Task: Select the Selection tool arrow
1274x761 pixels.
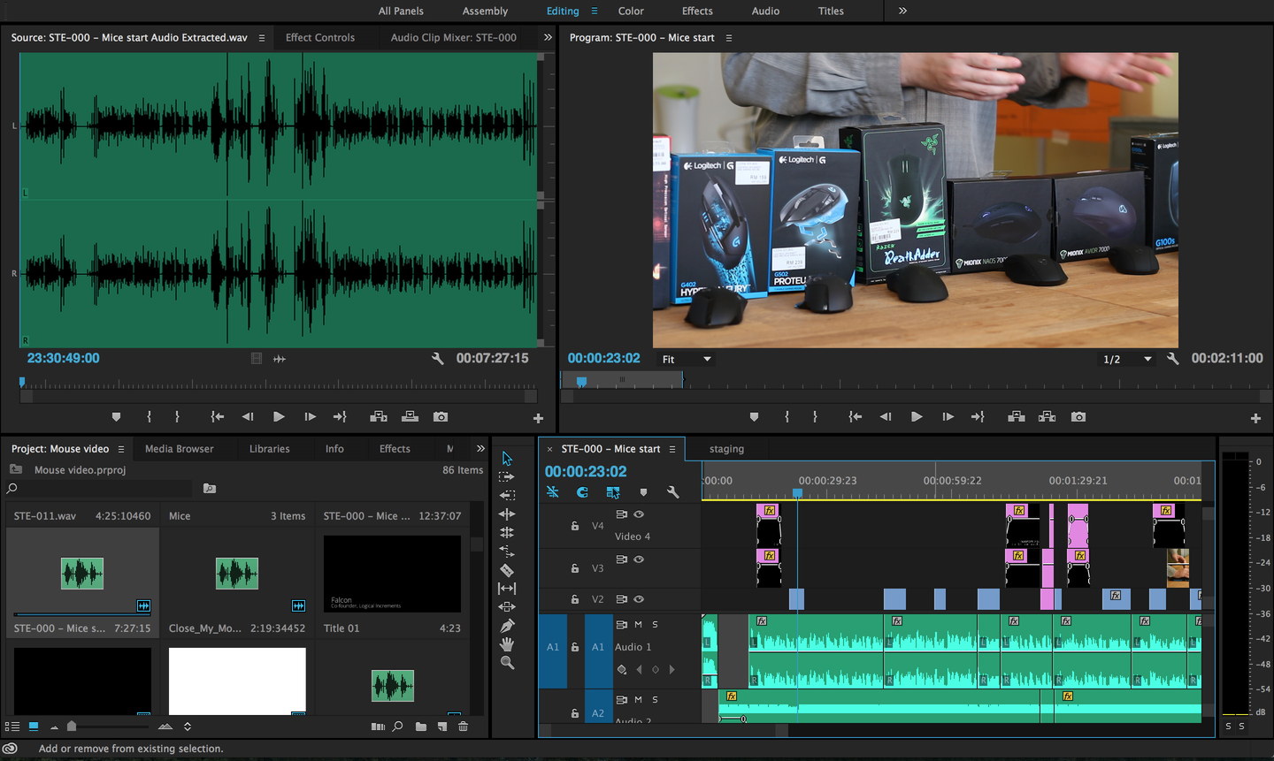Action: pyautogui.click(x=507, y=458)
